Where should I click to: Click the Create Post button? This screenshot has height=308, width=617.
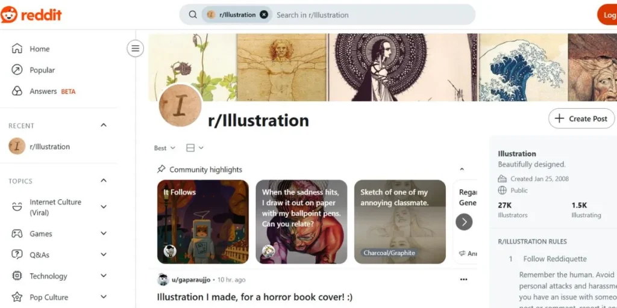(581, 119)
